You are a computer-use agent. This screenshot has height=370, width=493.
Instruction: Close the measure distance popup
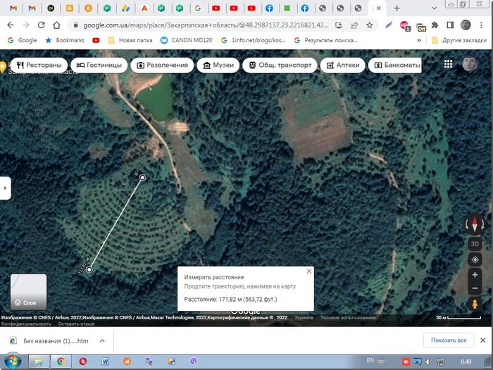coord(308,271)
